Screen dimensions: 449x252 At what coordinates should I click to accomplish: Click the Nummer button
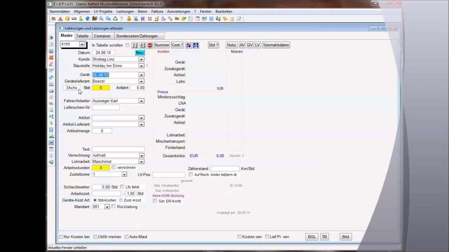[162, 45]
